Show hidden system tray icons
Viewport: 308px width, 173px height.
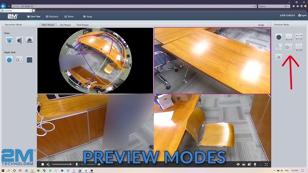(274, 171)
